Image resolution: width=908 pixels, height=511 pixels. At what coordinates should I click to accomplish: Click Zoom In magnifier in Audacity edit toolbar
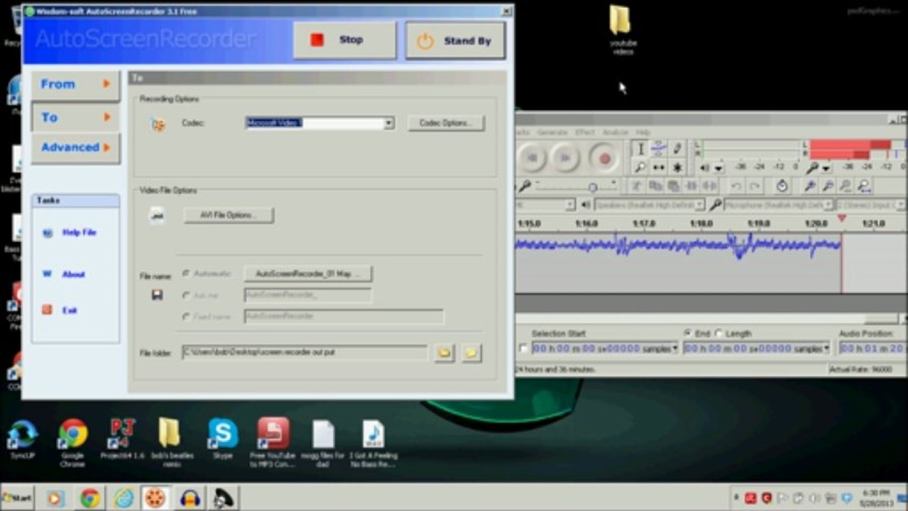809,186
